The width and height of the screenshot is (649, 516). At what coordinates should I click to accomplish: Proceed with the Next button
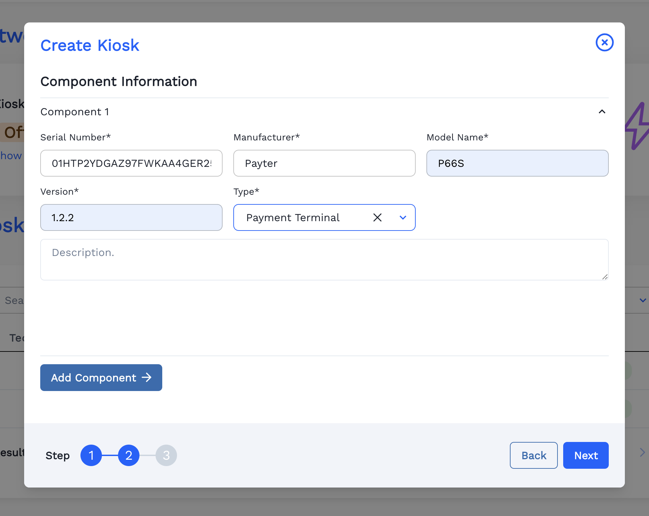(x=586, y=455)
